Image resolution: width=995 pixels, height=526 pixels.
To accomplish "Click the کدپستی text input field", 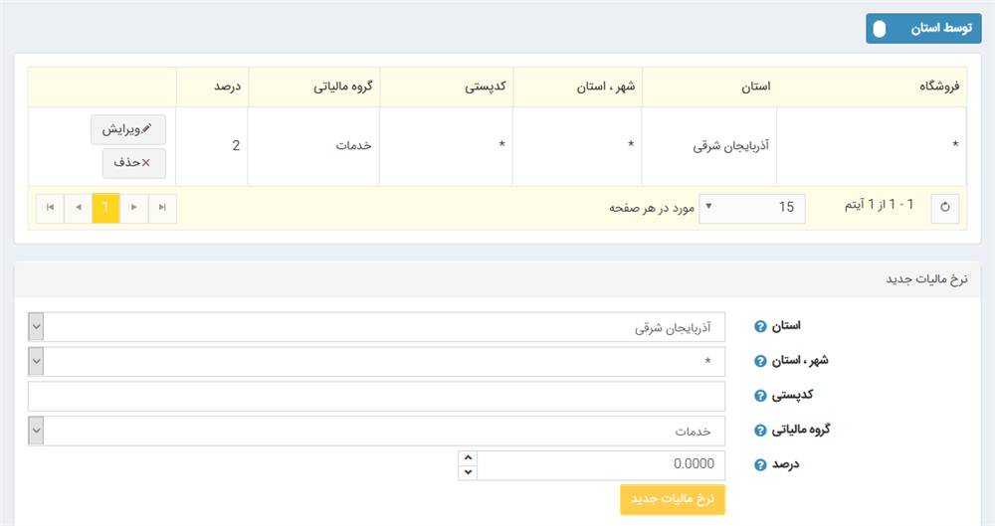I will coord(376,396).
